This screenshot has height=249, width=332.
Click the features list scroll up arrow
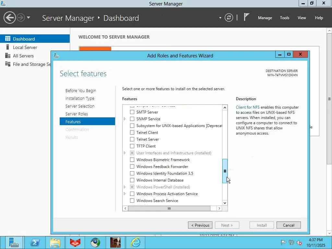tap(225, 108)
